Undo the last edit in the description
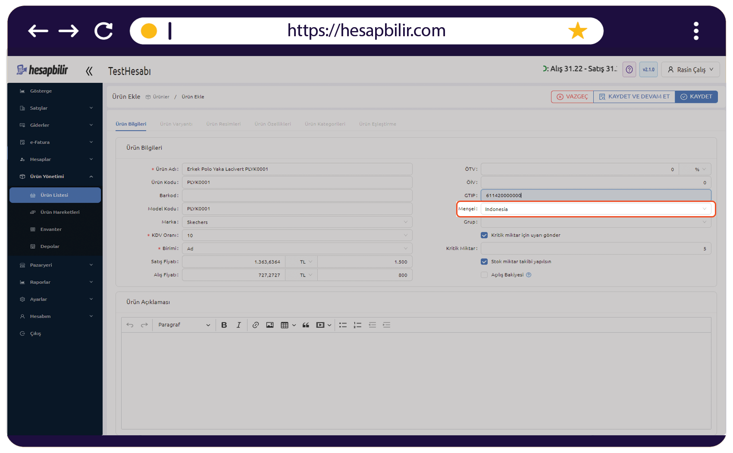The width and height of the screenshot is (733, 453). (130, 325)
